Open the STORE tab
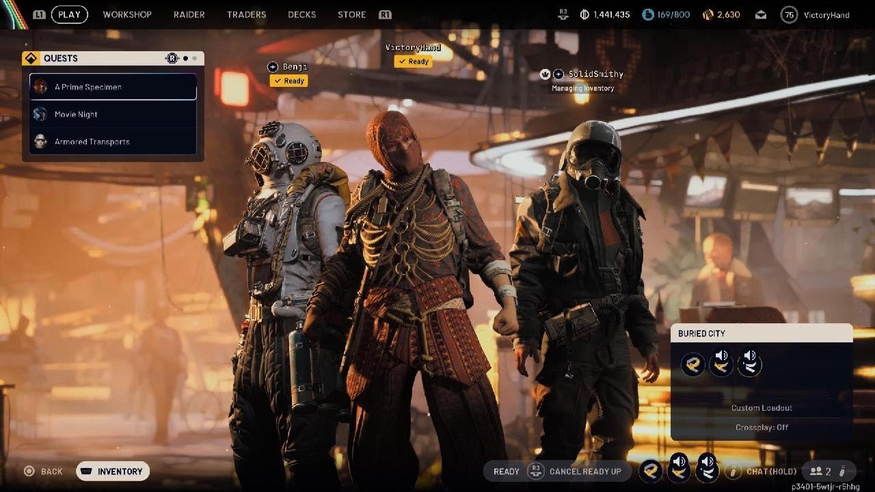 [351, 14]
